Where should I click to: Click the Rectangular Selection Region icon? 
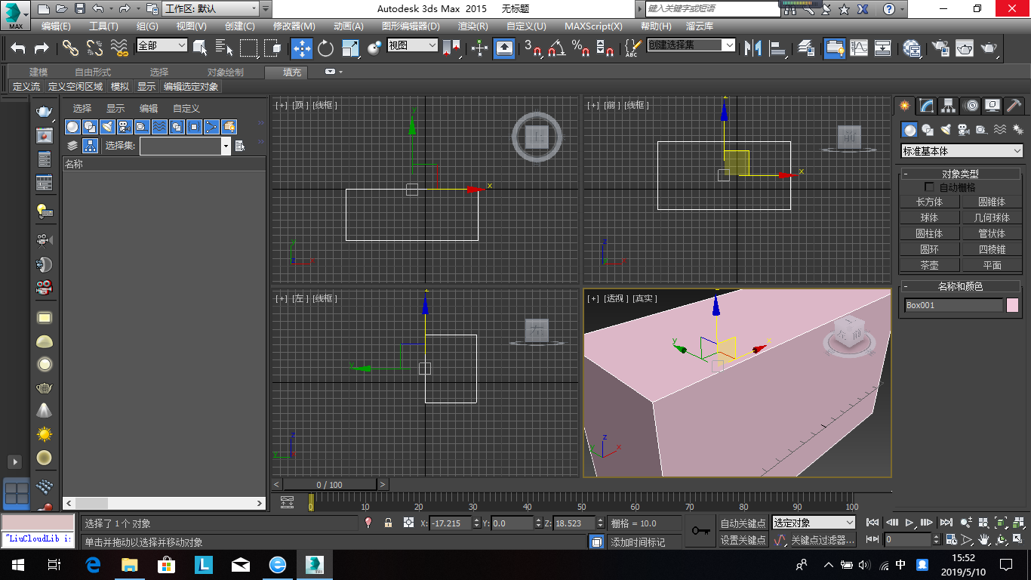(x=248, y=48)
